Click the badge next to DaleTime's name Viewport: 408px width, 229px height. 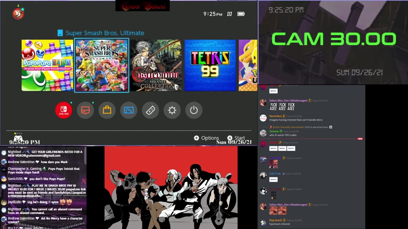point(283,174)
